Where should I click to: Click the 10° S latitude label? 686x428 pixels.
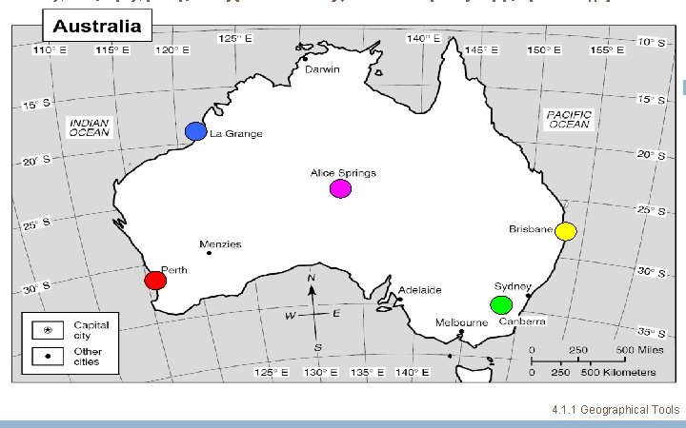pos(651,43)
